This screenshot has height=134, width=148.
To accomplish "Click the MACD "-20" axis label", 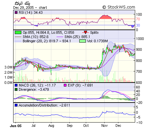I will pos(139,103).
